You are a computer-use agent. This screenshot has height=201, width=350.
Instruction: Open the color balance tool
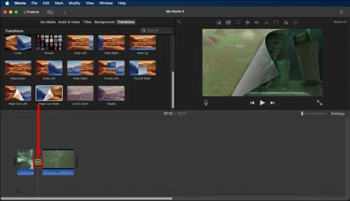pyautogui.click(x=219, y=22)
